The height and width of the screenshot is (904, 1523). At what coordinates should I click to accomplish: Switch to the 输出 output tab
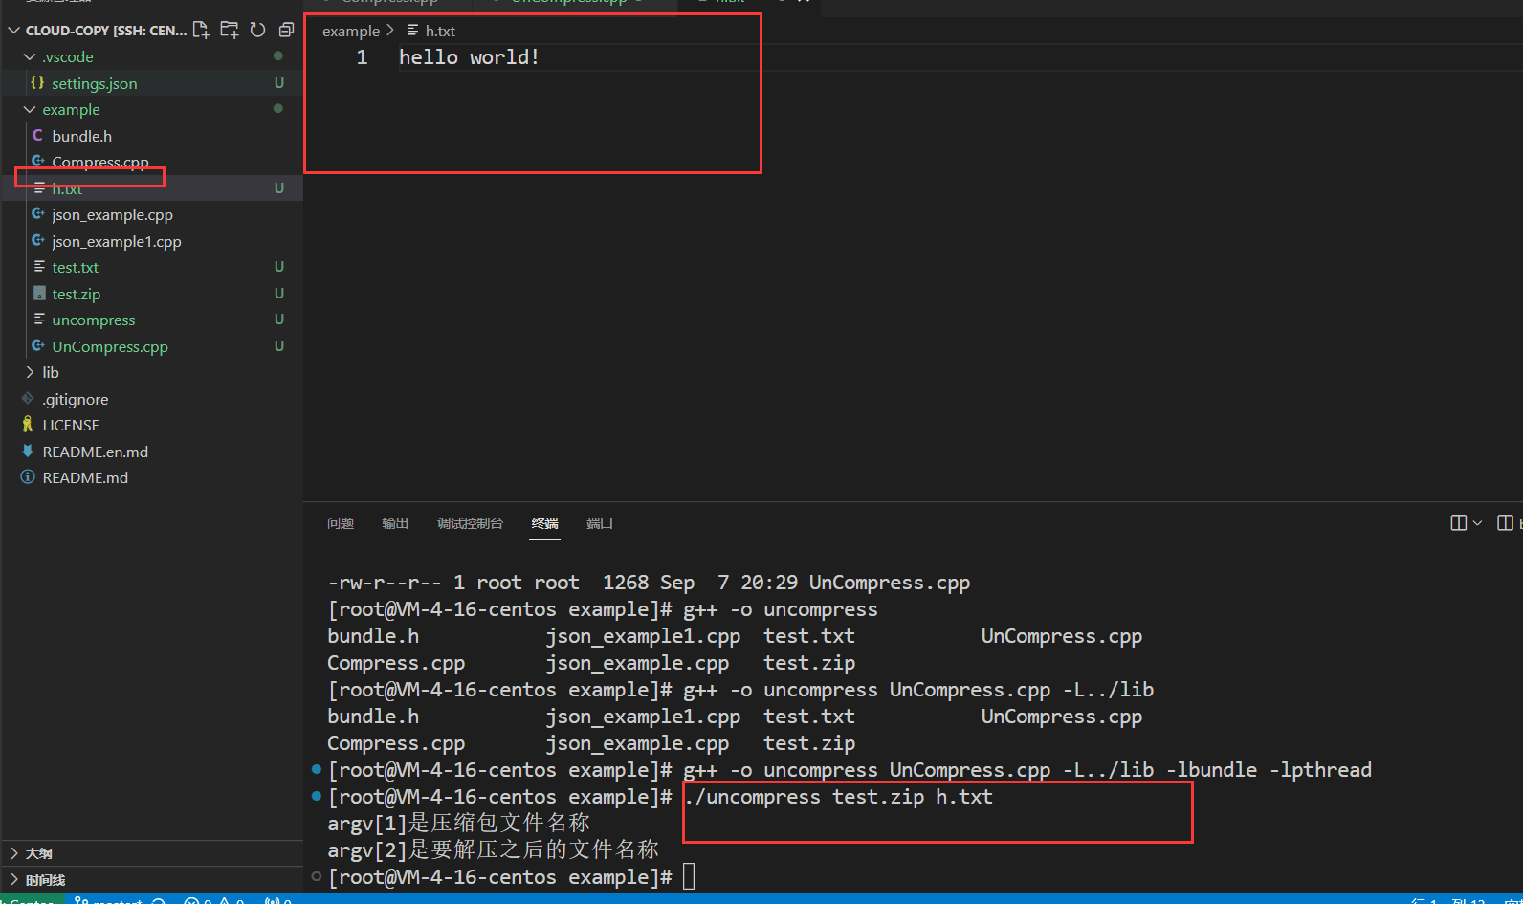coord(395,523)
